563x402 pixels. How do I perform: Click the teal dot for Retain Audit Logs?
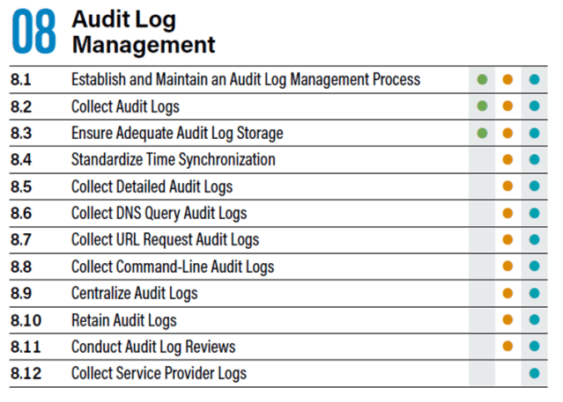533,320
